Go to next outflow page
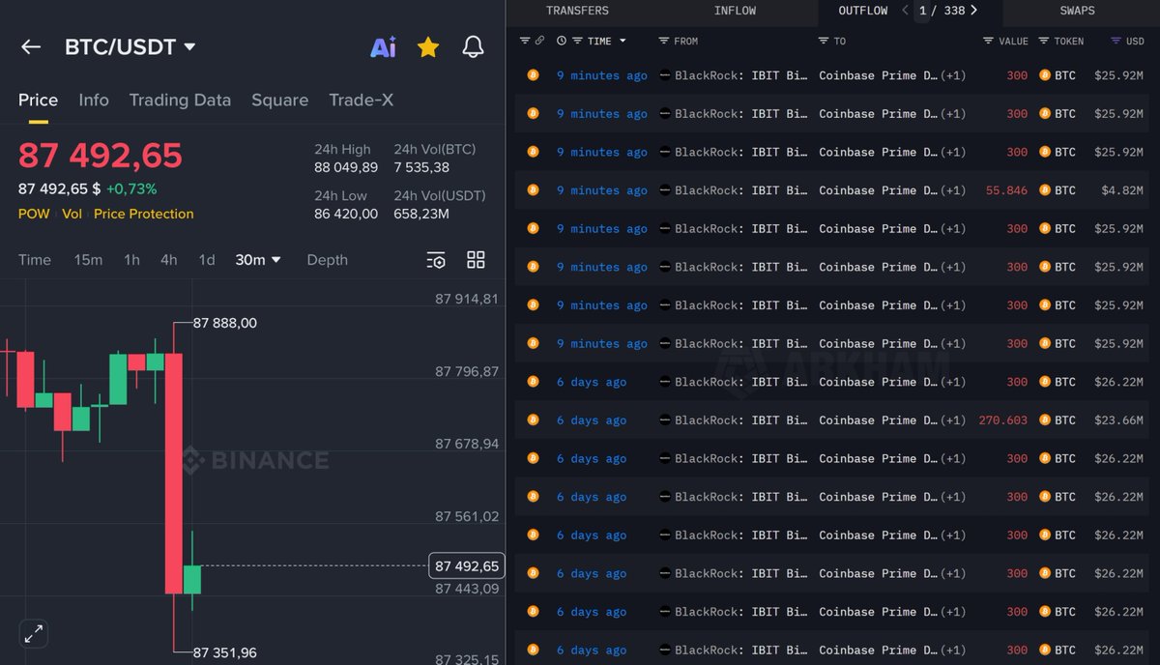Image resolution: width=1160 pixels, height=665 pixels. (973, 11)
